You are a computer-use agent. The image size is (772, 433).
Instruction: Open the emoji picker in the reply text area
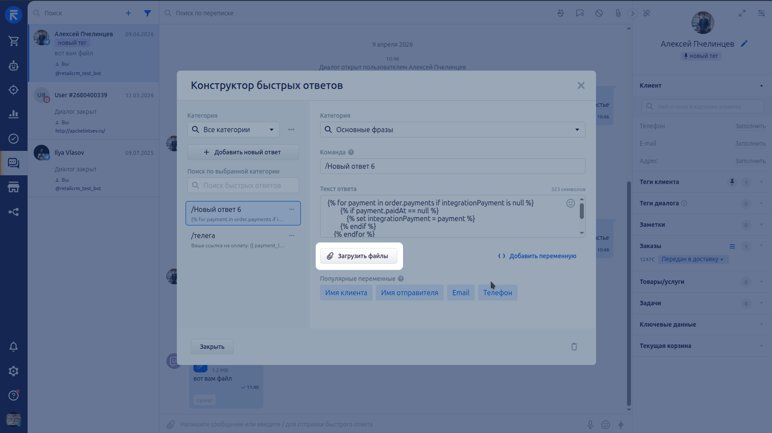pos(570,203)
